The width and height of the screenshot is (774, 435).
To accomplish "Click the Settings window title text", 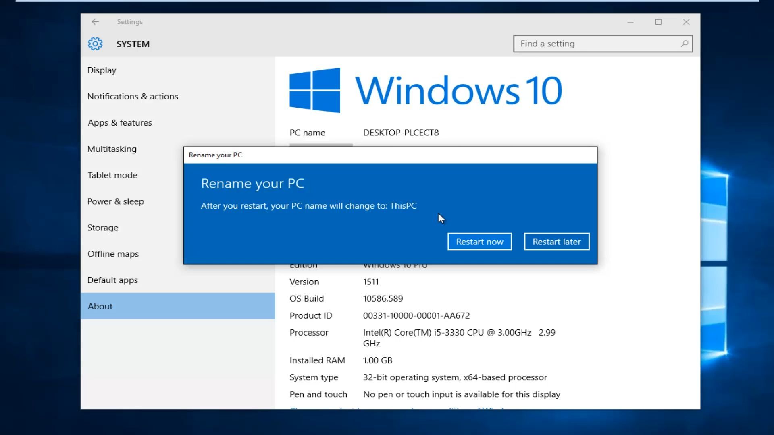I will (130, 22).
